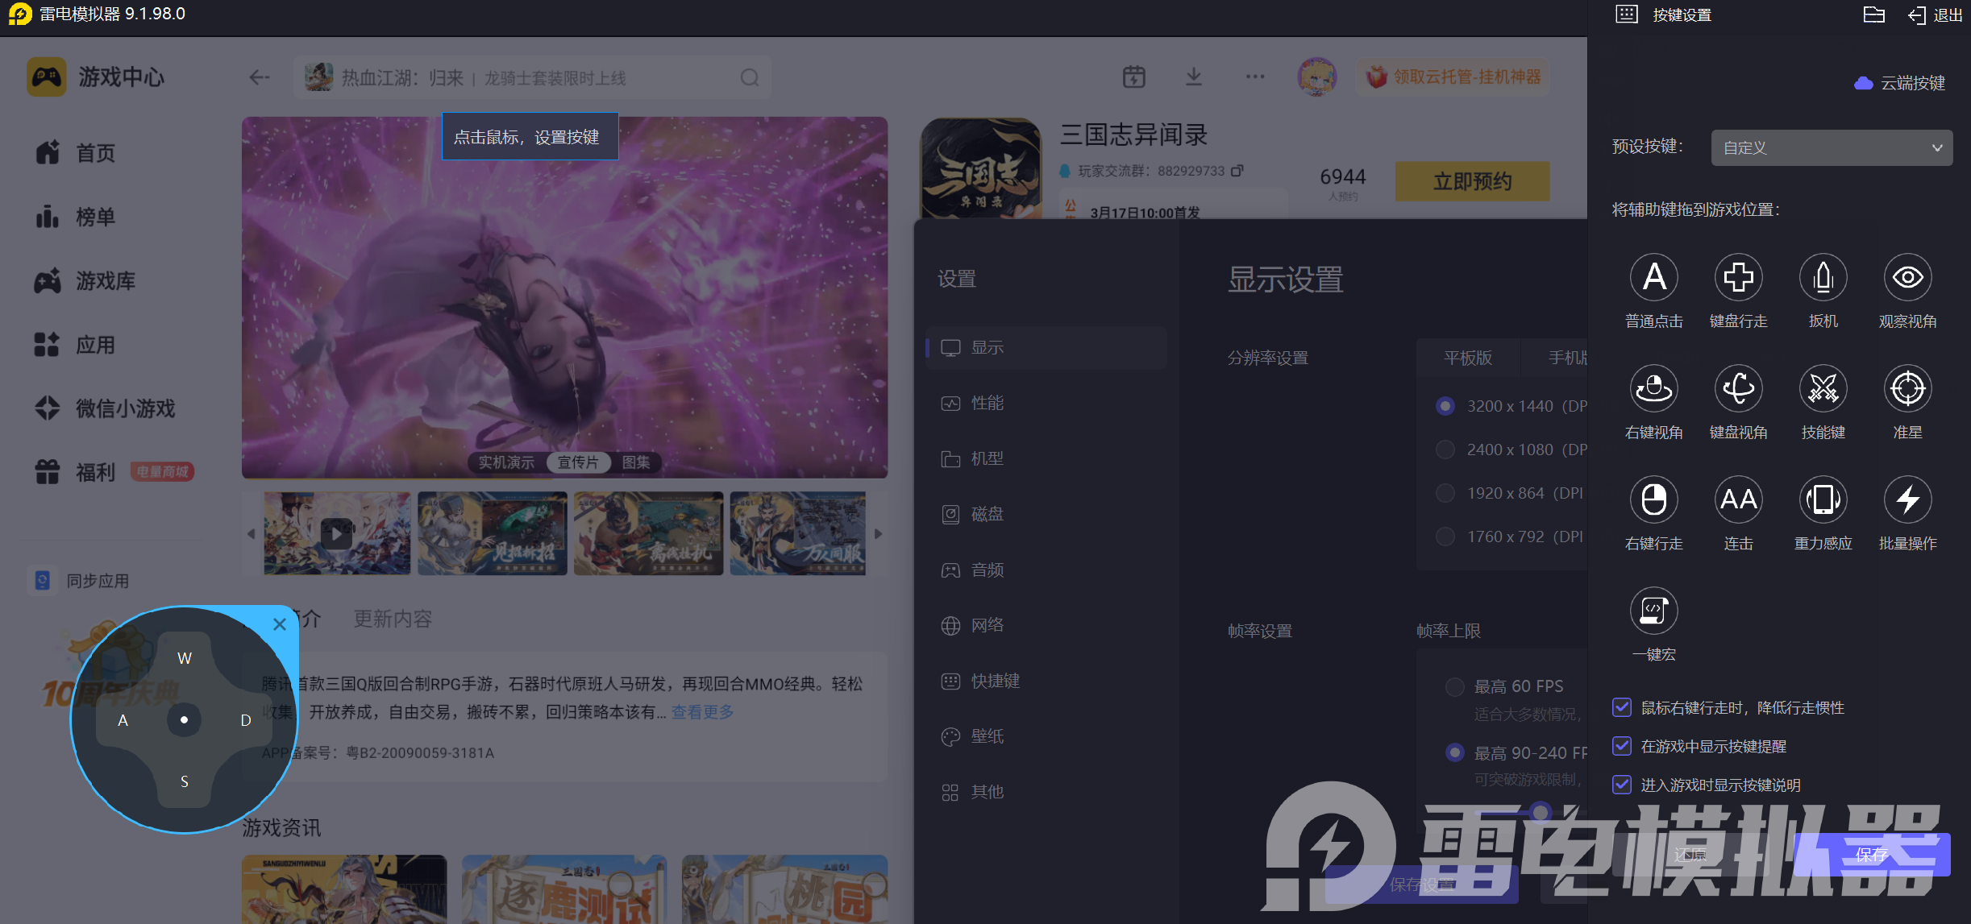Open the folder icon beside 退出

1873,15
